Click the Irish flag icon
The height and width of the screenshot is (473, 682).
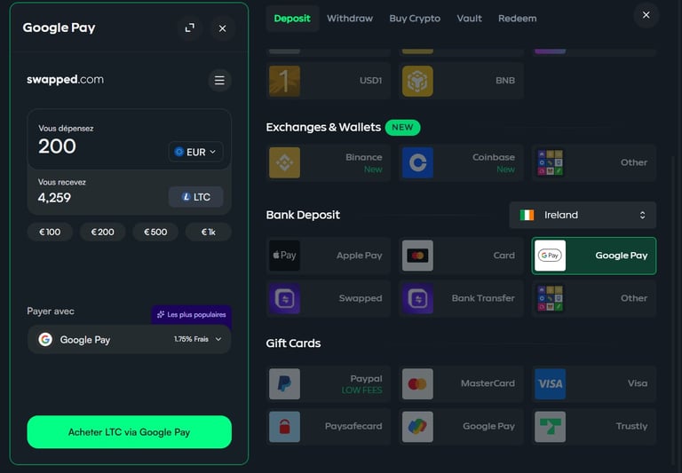[x=527, y=215]
